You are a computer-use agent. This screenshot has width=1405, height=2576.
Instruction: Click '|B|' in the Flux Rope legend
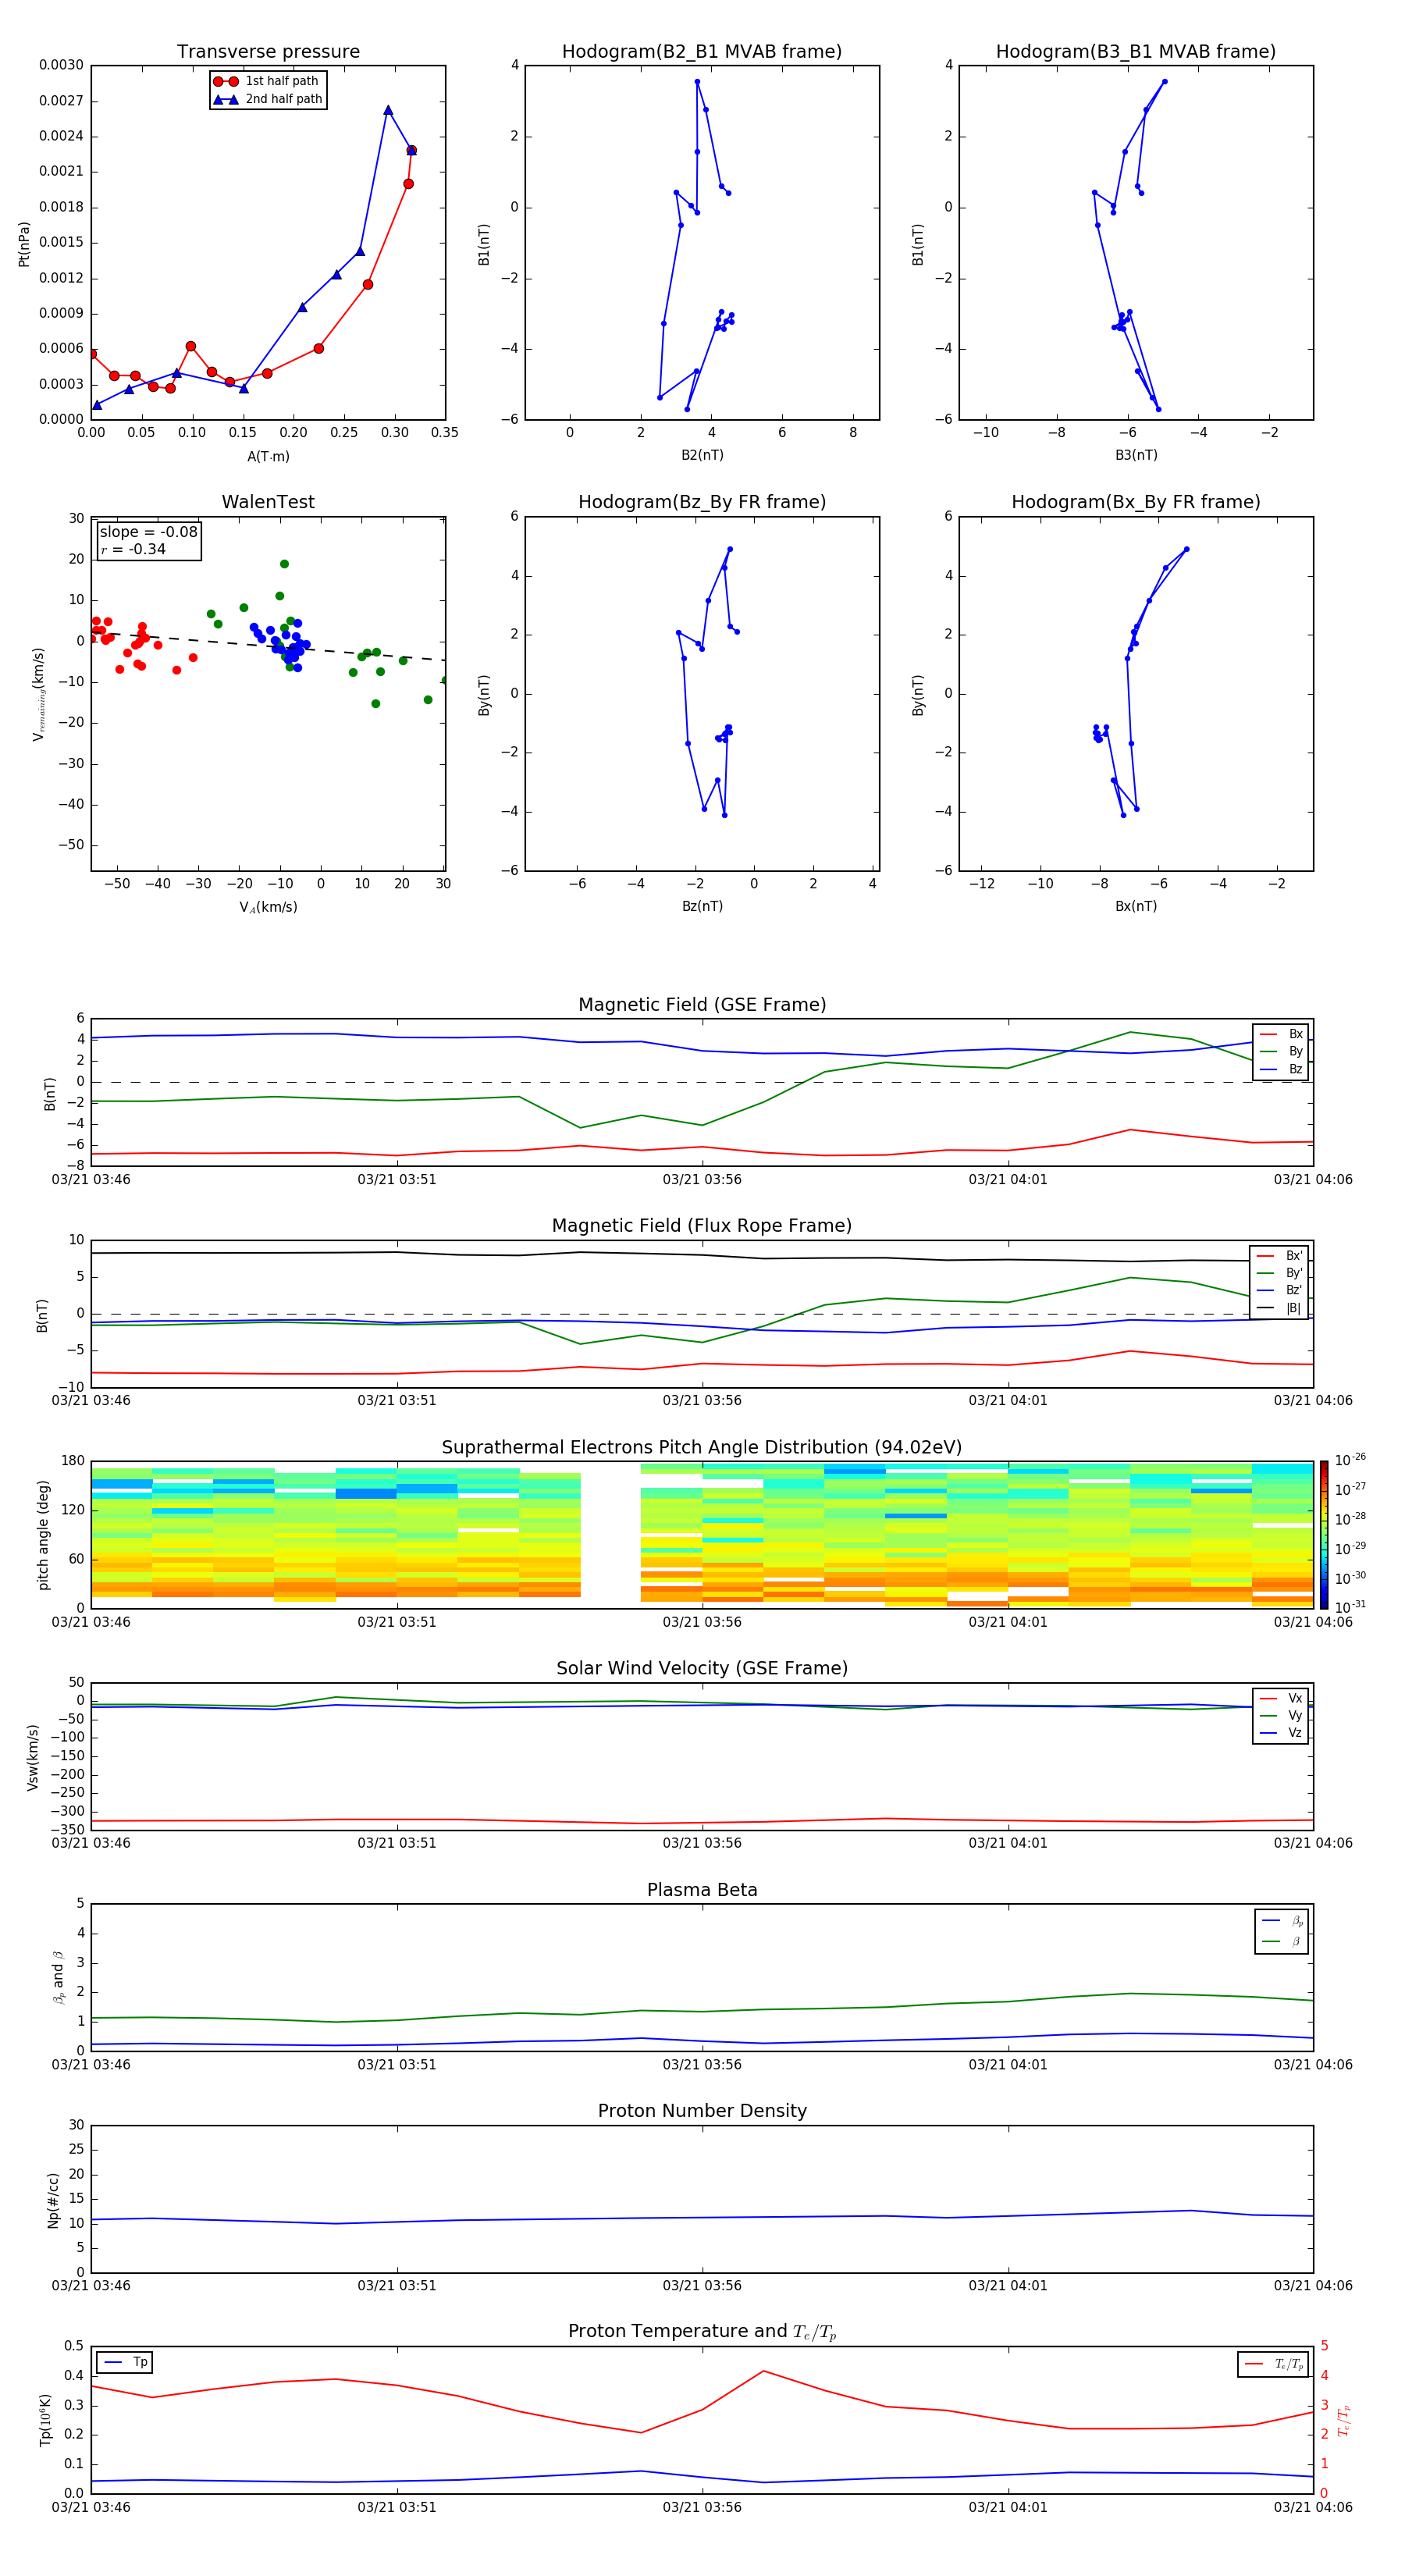(x=1280, y=1308)
